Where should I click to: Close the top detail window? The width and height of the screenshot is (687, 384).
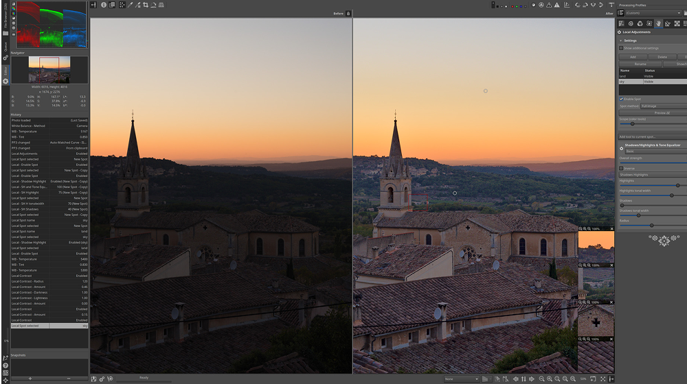coord(611,229)
